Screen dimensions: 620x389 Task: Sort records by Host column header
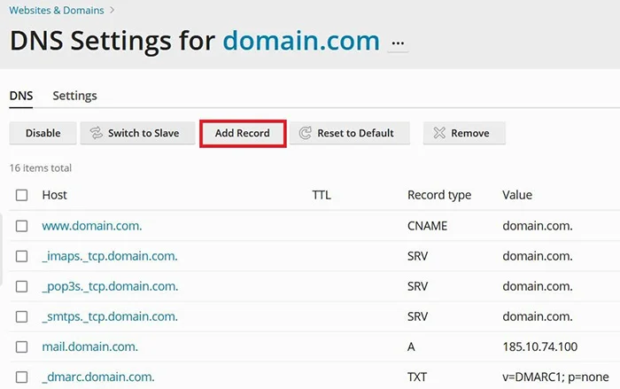(55, 195)
